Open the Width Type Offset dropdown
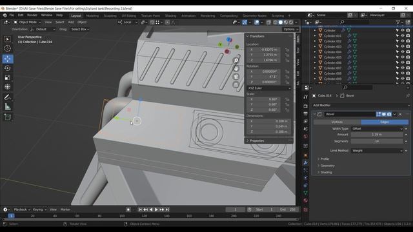 tap(377, 129)
